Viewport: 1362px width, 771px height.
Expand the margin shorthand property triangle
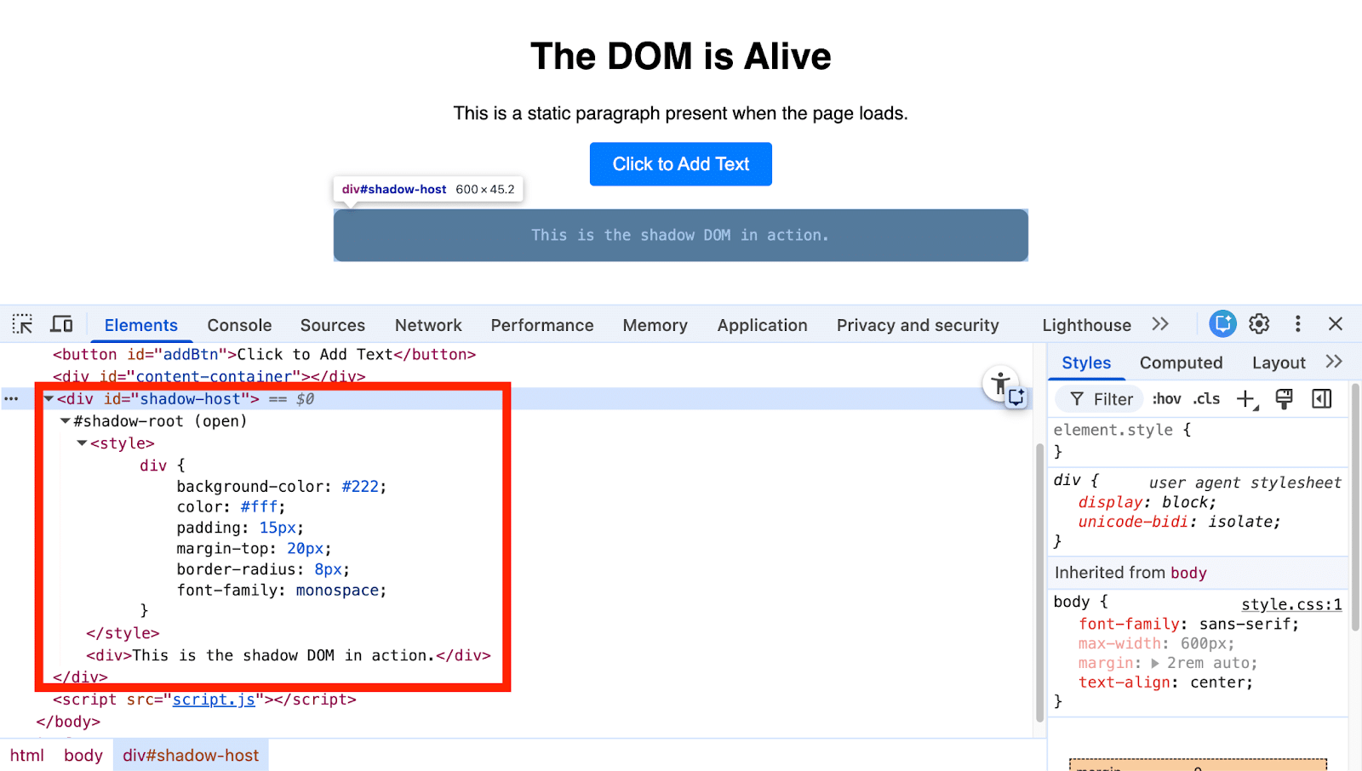pos(1155,663)
